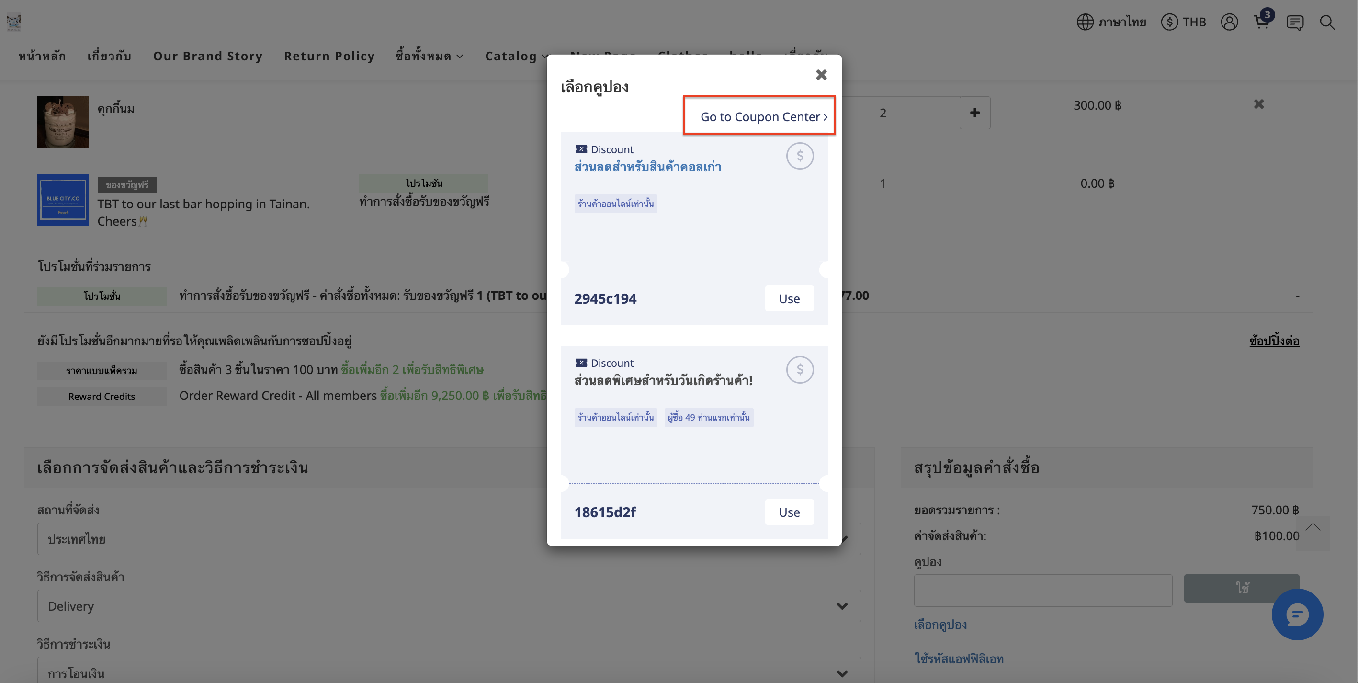Go to หน้าหลัก home menu
Viewport: 1358px width, 683px height.
42,56
